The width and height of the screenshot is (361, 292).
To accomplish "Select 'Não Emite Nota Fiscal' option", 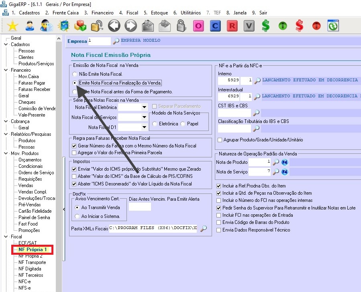I will pyautogui.click(x=74, y=74).
